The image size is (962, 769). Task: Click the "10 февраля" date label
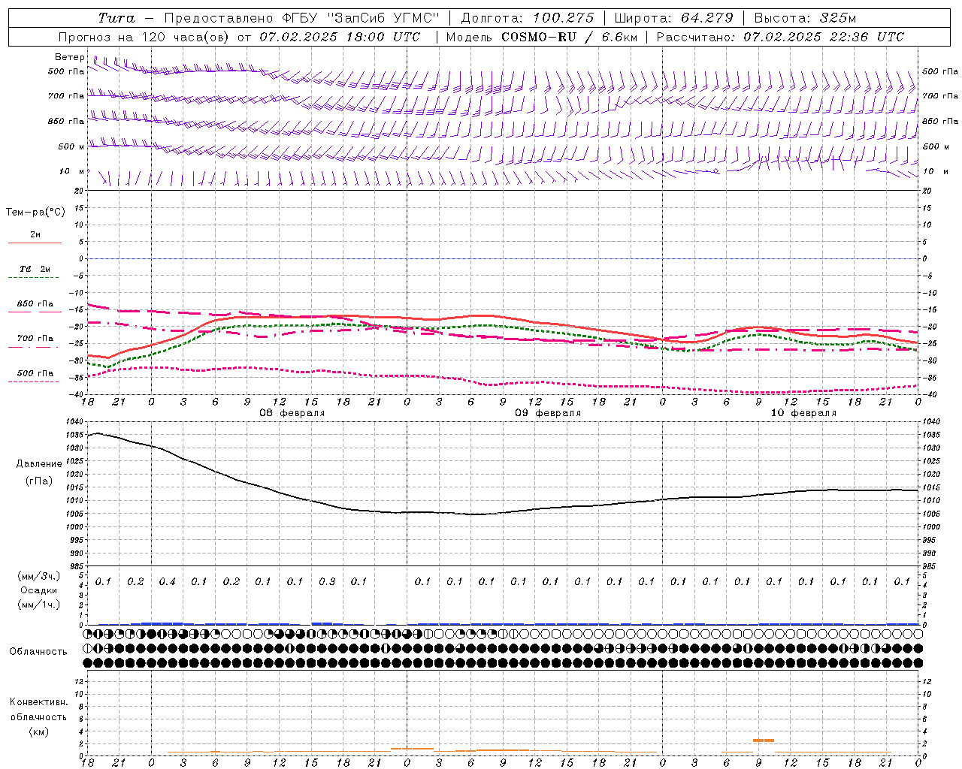[803, 413]
